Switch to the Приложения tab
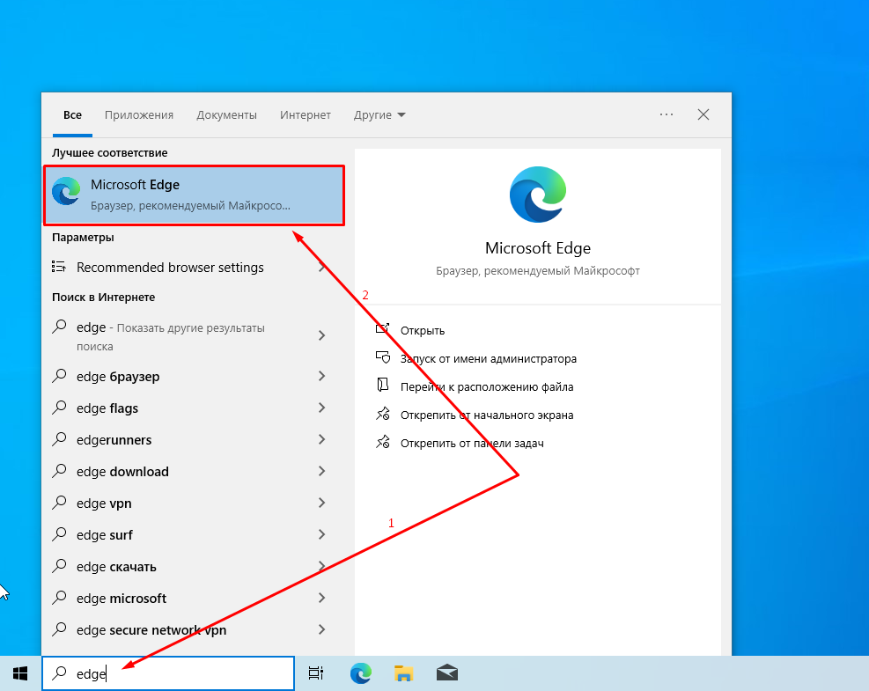 [139, 115]
